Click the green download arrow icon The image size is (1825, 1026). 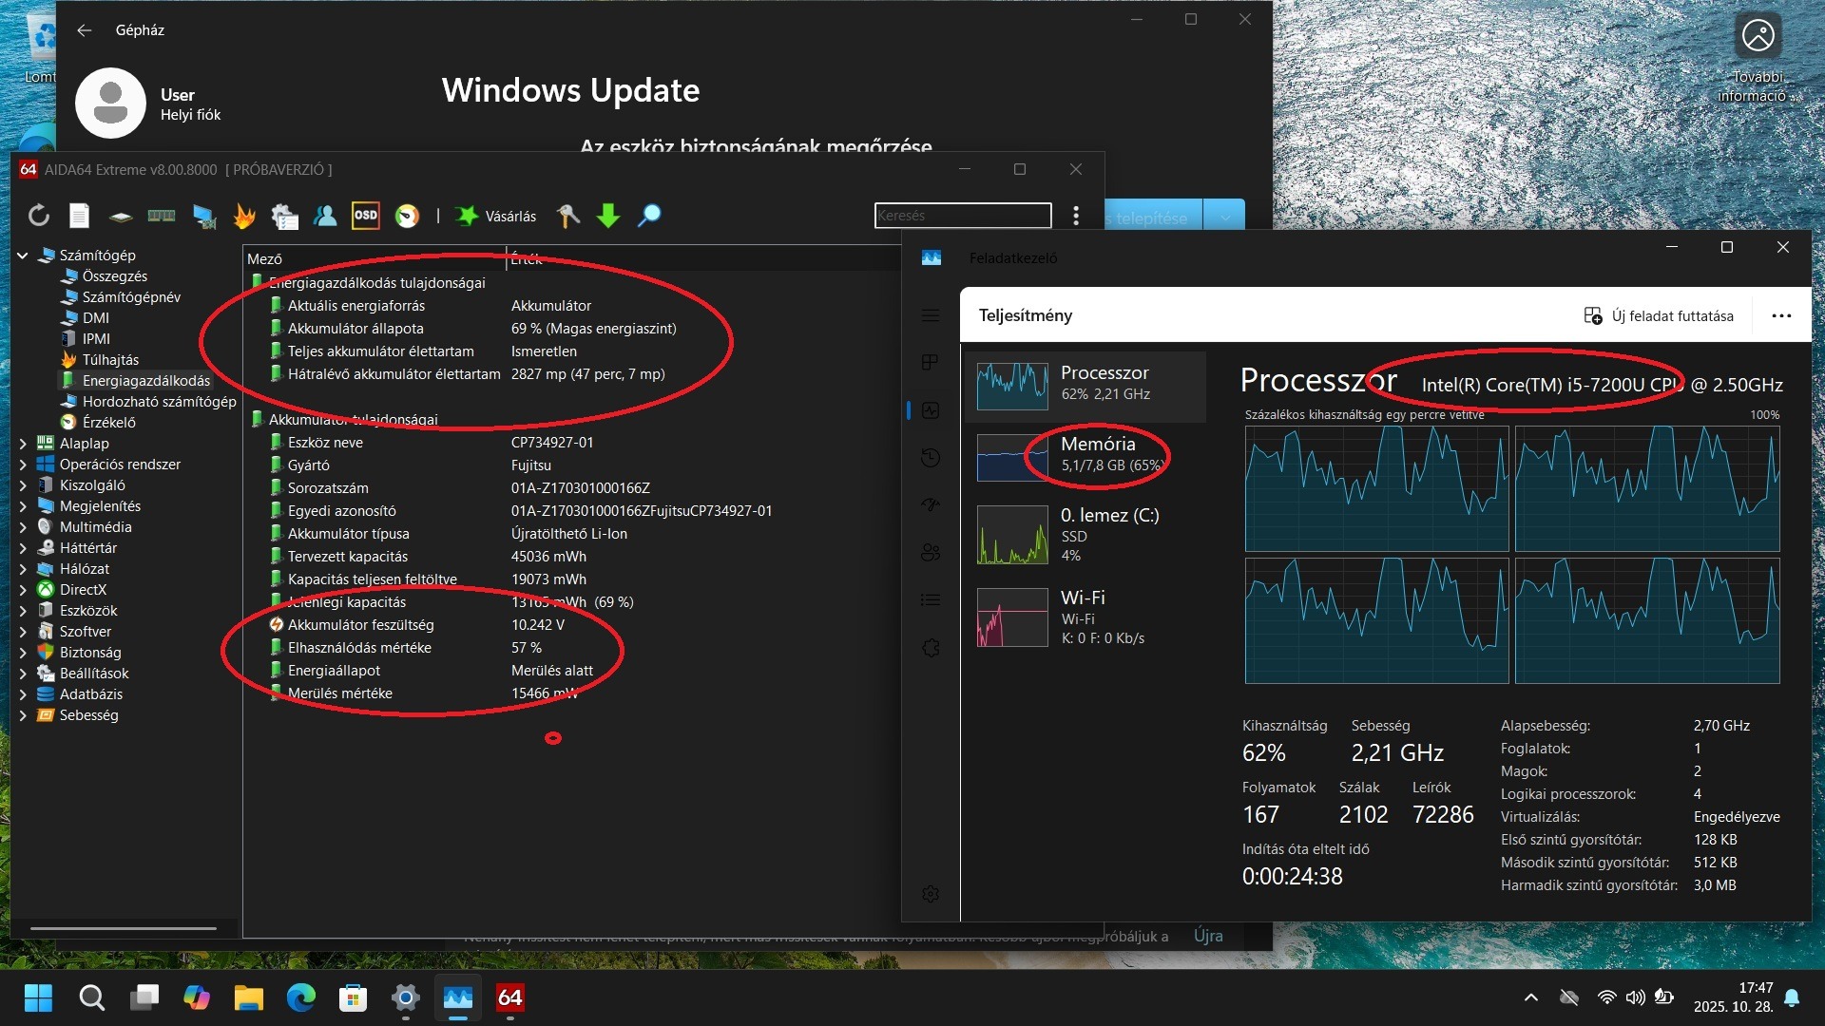608,216
